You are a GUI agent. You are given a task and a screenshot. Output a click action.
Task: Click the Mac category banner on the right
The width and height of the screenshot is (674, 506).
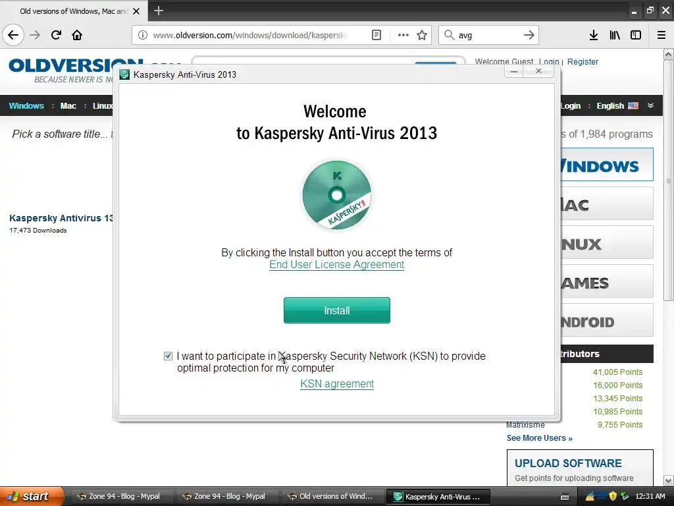607,204
